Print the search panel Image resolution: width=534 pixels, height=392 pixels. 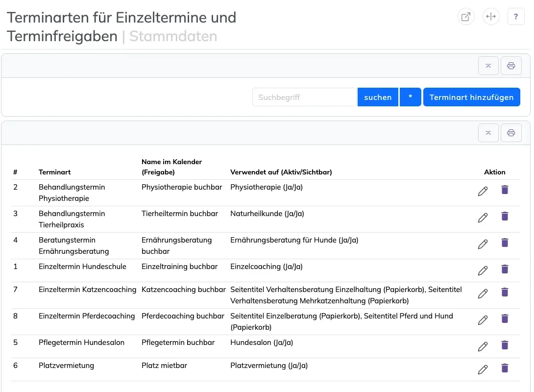pyautogui.click(x=511, y=66)
